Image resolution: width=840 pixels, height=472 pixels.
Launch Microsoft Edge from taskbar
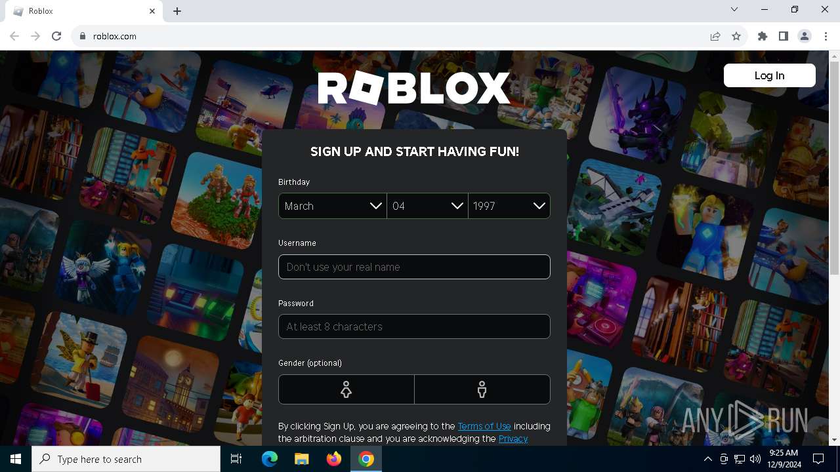[x=269, y=459]
